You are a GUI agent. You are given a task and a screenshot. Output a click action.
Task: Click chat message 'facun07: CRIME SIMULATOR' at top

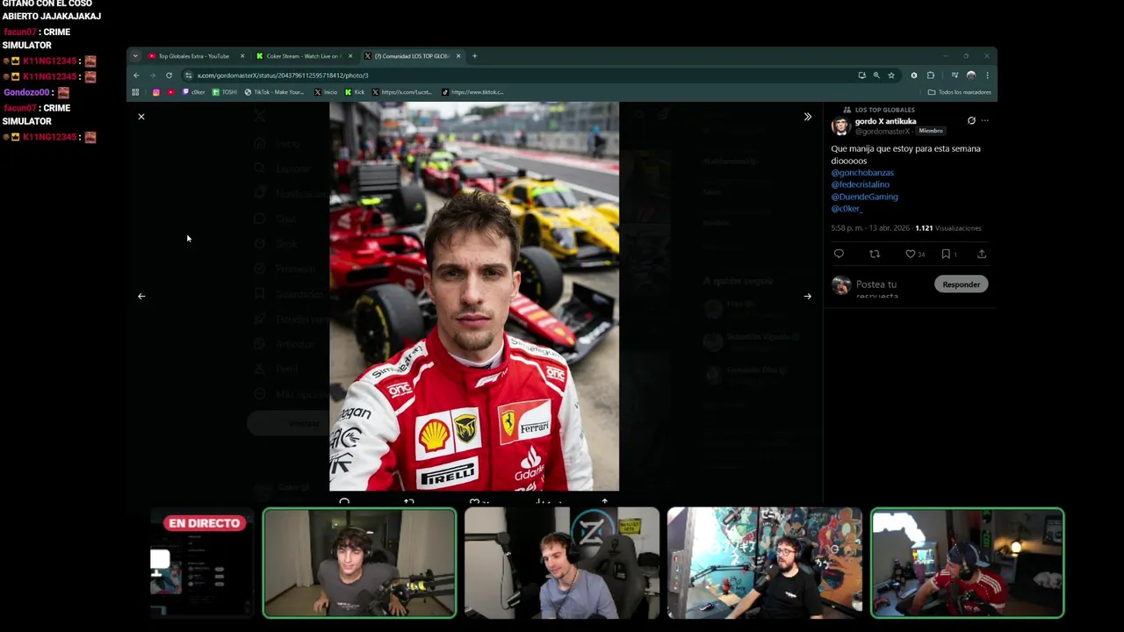pyautogui.click(x=36, y=39)
